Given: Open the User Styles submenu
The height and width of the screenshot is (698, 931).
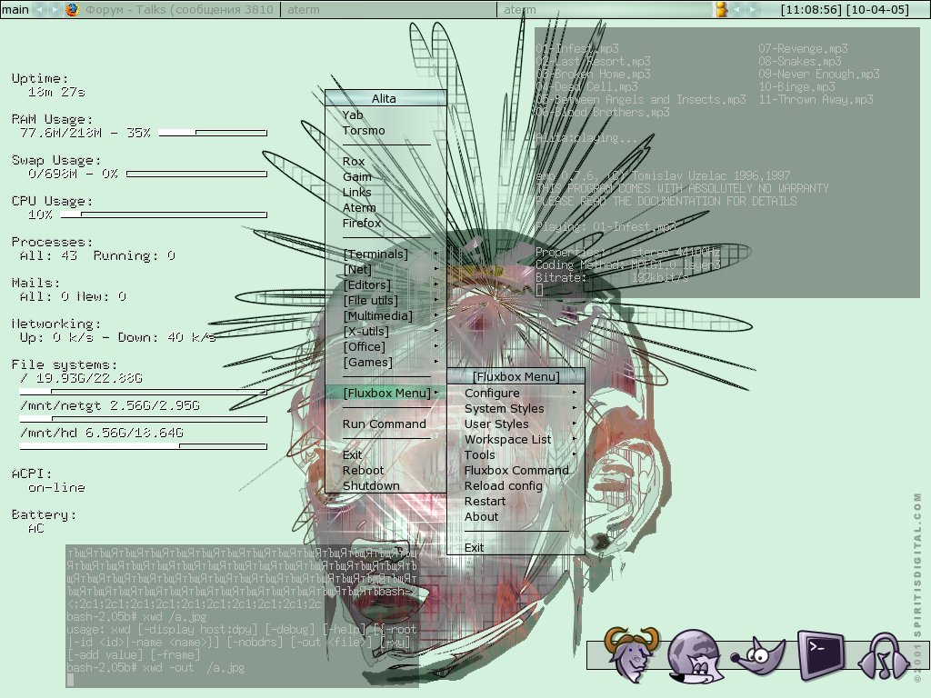Looking at the screenshot, I should (516, 424).
